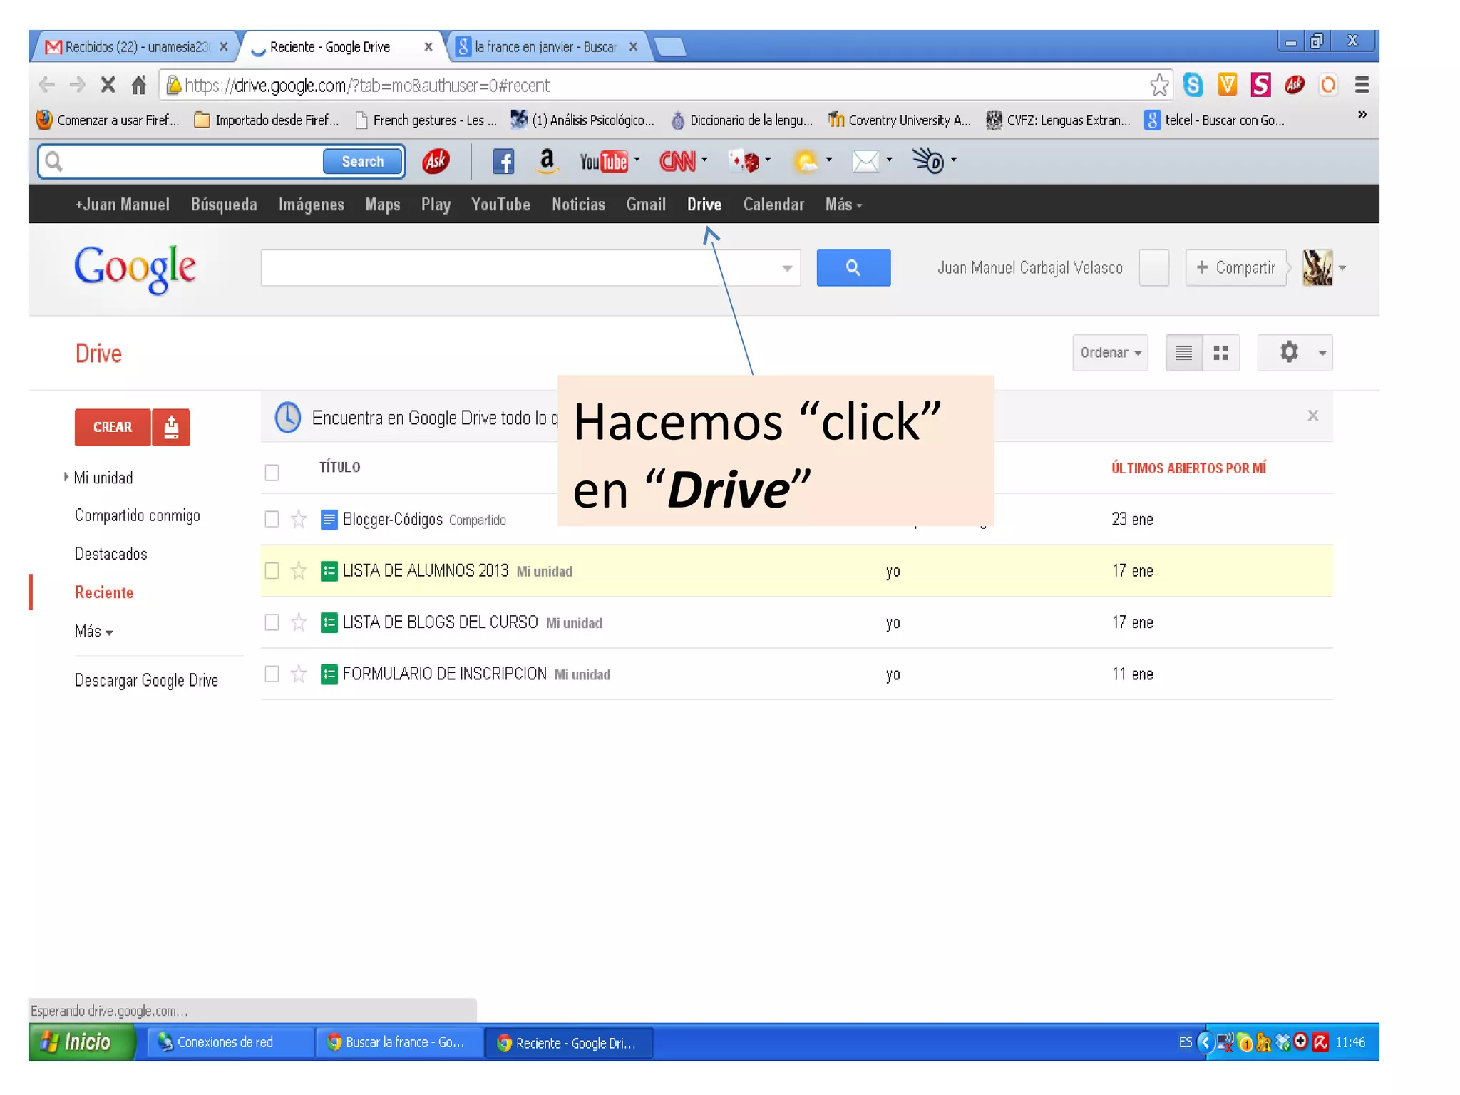The width and height of the screenshot is (1460, 1095).
Task: Check the FORMULARIO DE INSCRIPCION checkbox
Action: [272, 674]
